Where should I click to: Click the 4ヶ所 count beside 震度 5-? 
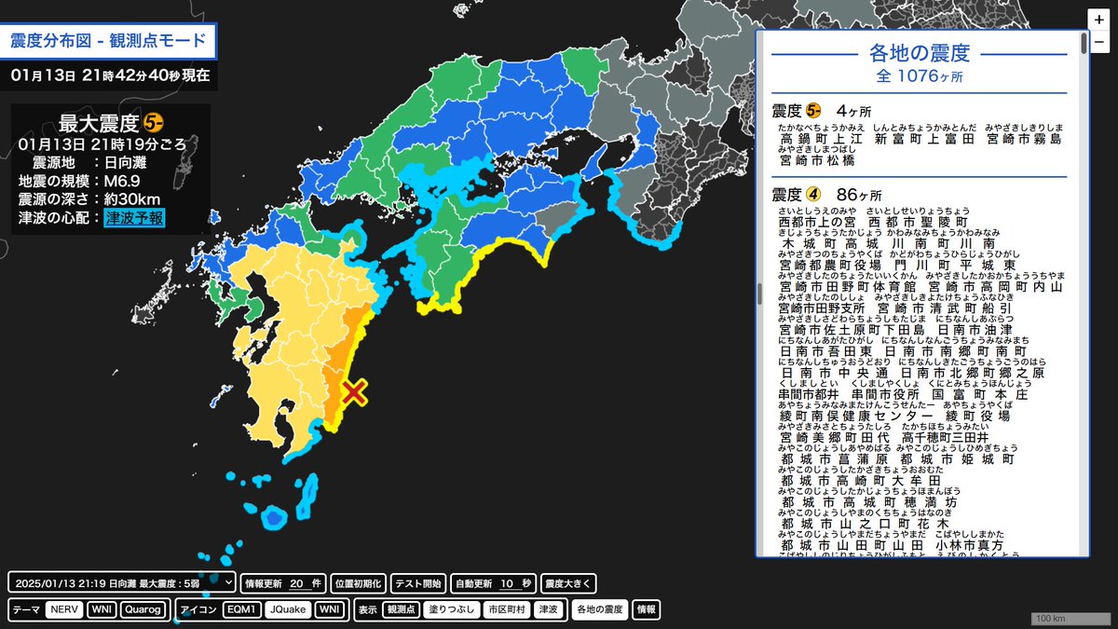[x=852, y=111]
